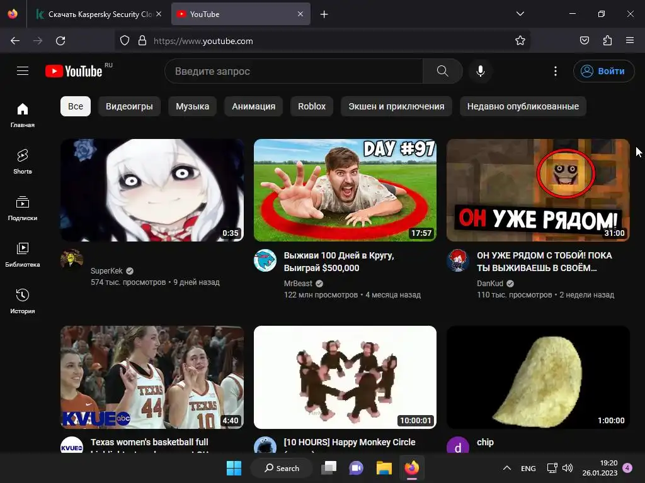Open the volume speaker tray icon
This screenshot has height=483, width=645.
click(x=568, y=468)
